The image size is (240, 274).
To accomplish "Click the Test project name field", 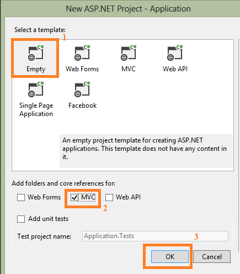I will [155, 236].
